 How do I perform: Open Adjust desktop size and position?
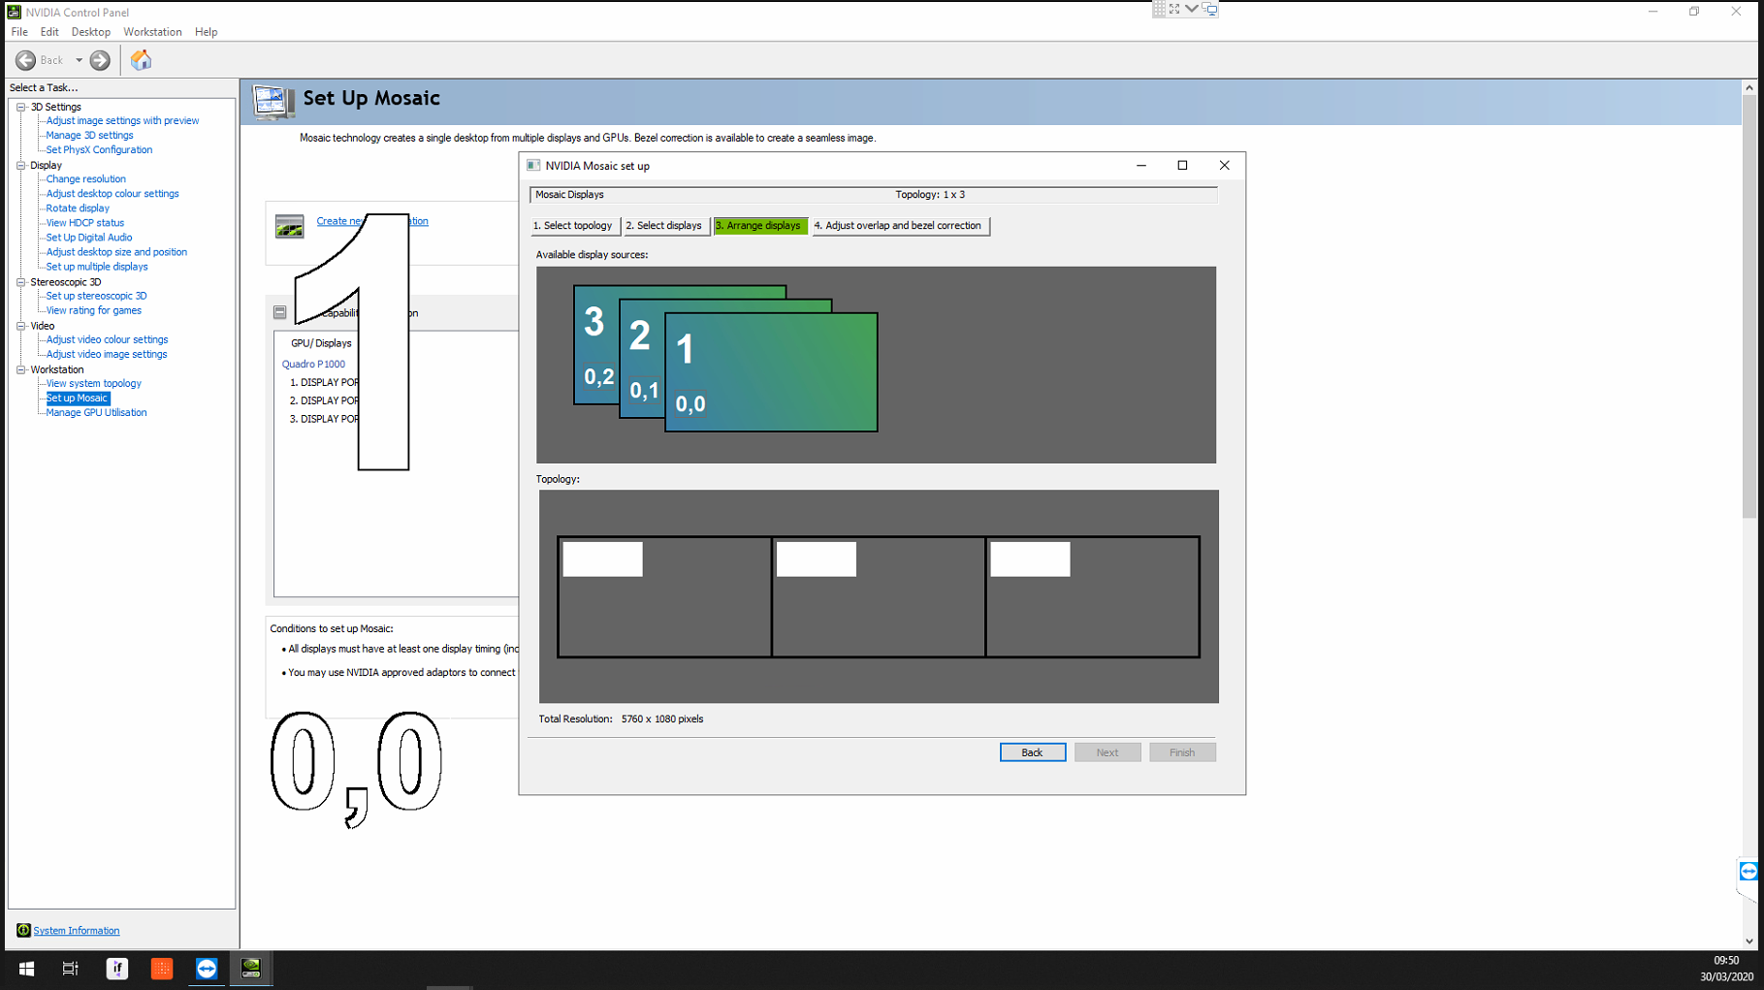tap(116, 252)
